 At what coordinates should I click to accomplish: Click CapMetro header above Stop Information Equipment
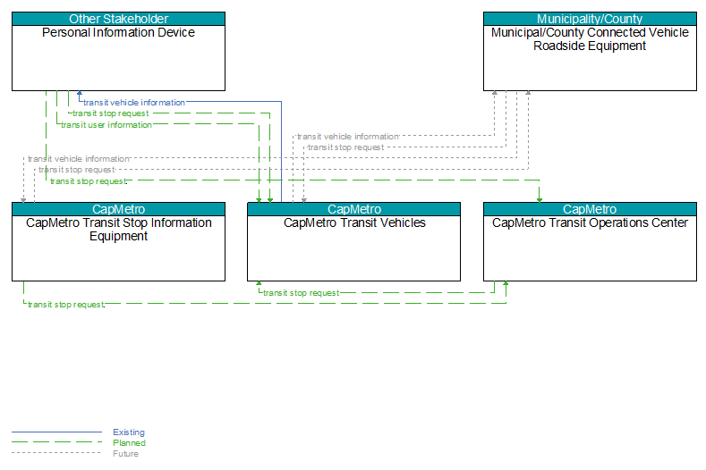pyautogui.click(x=118, y=209)
